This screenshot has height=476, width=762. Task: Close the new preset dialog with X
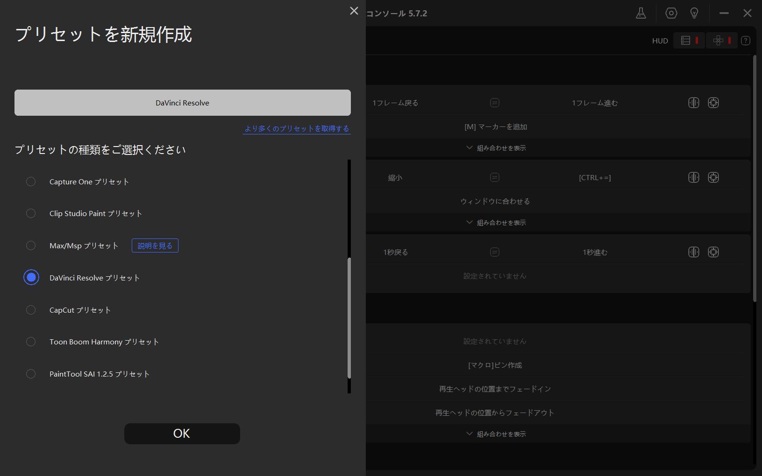pyautogui.click(x=354, y=11)
